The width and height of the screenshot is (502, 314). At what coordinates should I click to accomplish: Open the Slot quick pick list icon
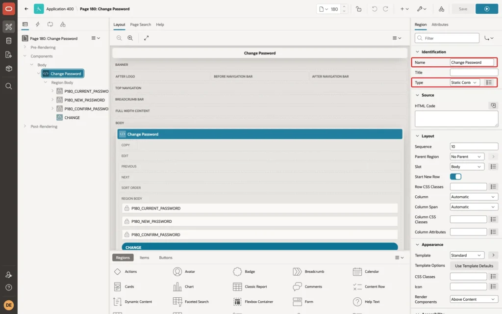click(x=493, y=167)
